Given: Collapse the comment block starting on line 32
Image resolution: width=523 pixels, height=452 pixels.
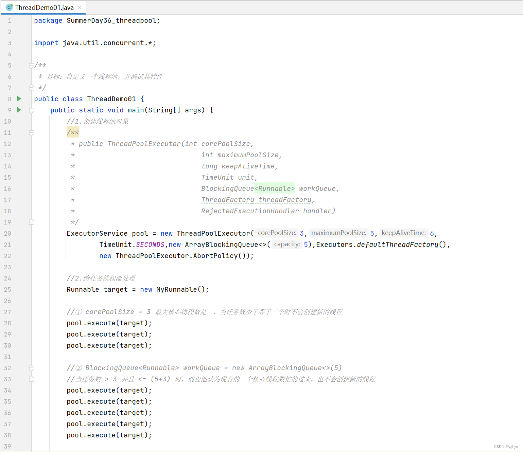Looking at the screenshot, I should [31, 368].
